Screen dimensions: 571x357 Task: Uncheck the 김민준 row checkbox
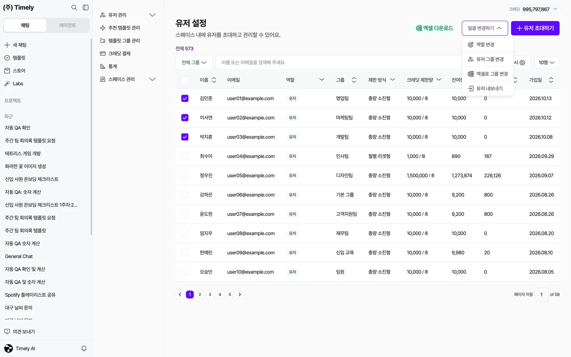tap(185, 99)
